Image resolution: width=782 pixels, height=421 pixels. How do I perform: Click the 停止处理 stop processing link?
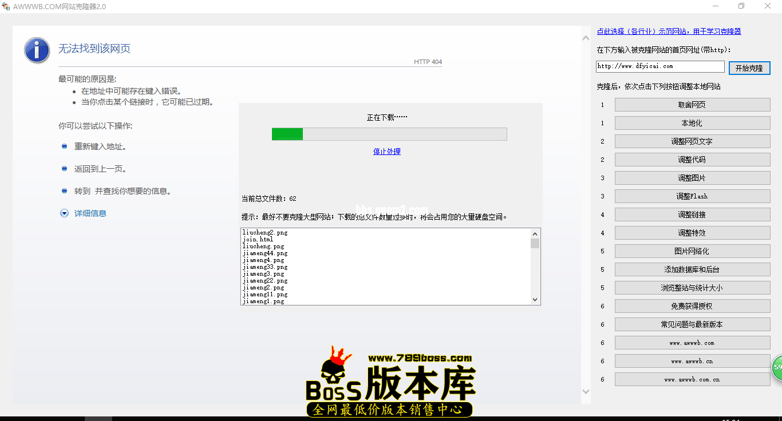tap(387, 152)
